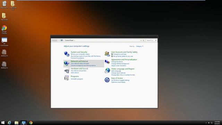The width and height of the screenshot is (222, 125).
Task: Select the Google Chrome desktop shortcut
Action: pyautogui.click(x=5, y=30)
